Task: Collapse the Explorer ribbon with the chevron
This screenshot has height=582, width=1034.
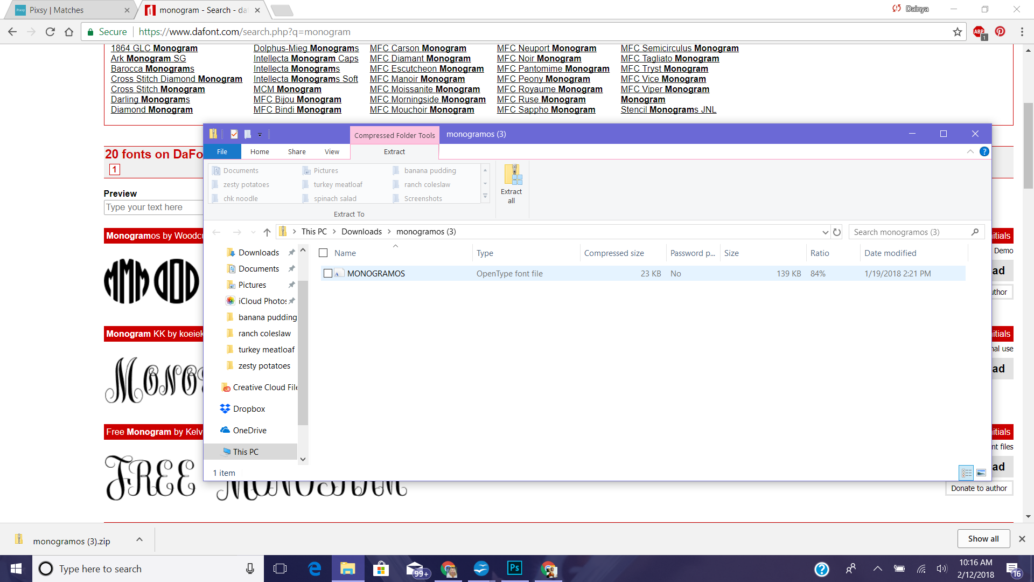Action: (x=970, y=151)
